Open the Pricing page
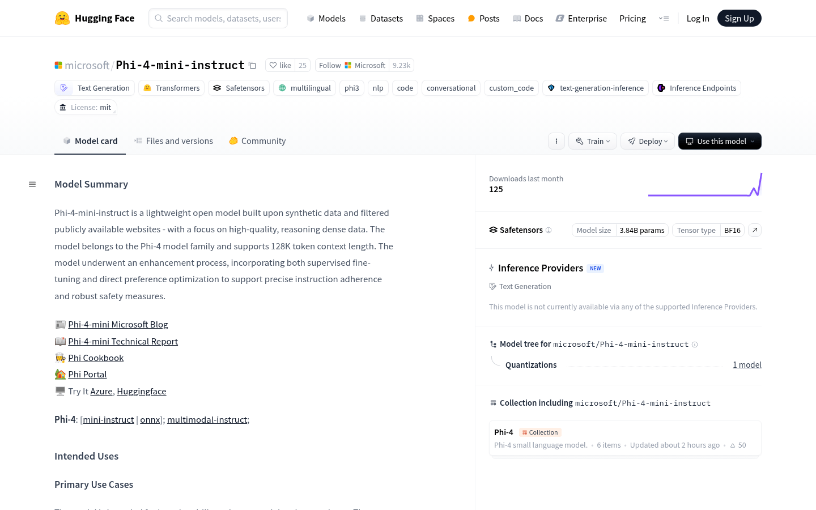This screenshot has height=510, width=816. coord(632,18)
